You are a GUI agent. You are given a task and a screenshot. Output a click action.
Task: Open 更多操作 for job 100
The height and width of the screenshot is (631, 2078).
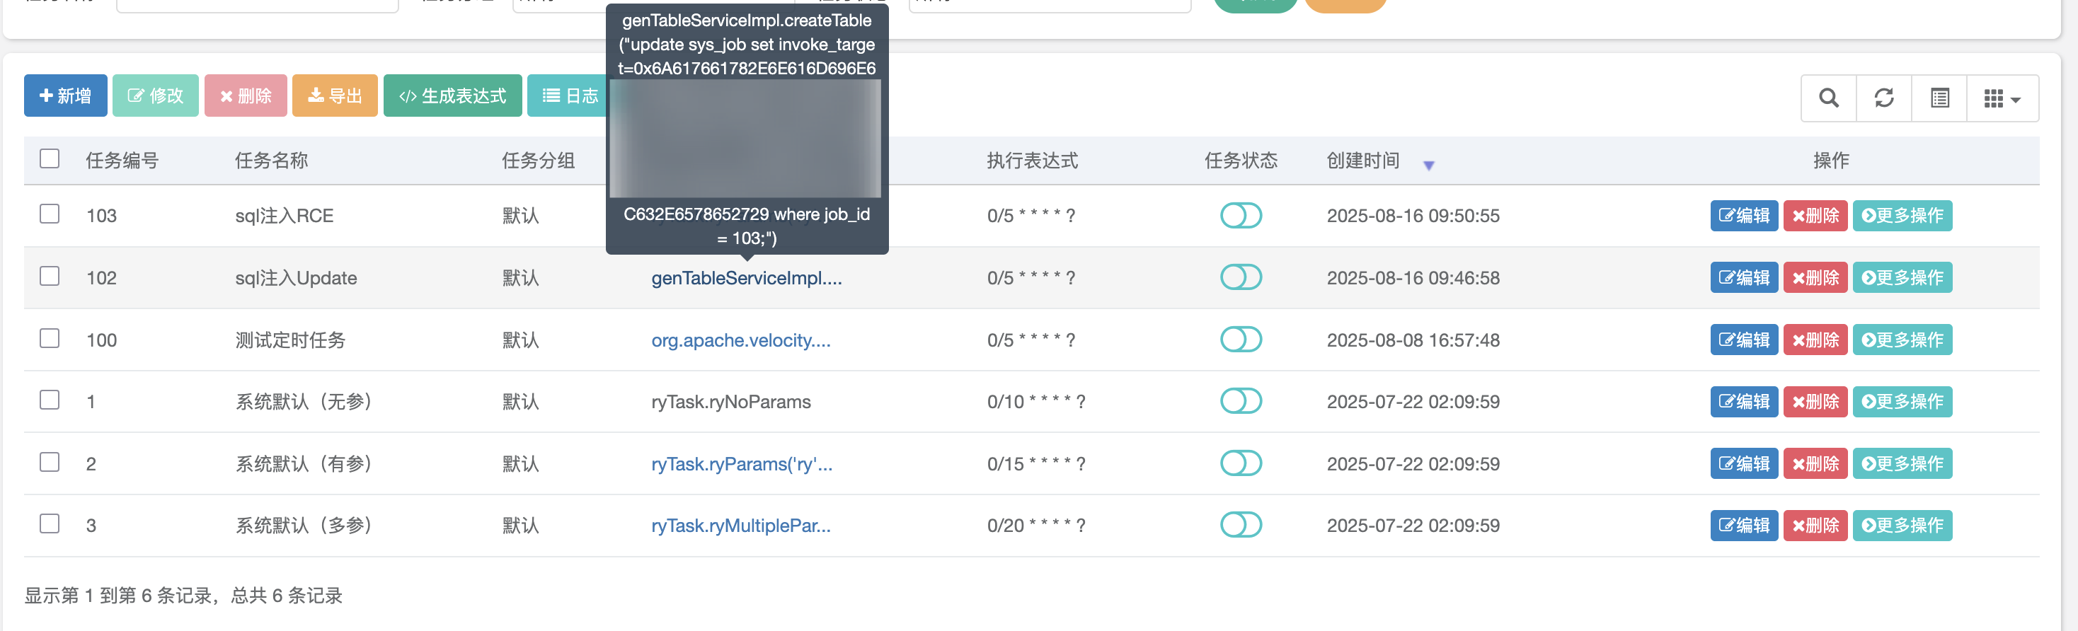(1902, 340)
